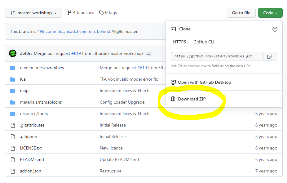Toggle the green Code dropdown button
The width and height of the screenshot is (287, 183).
click(x=270, y=13)
